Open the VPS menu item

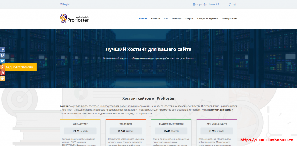(x=166, y=19)
